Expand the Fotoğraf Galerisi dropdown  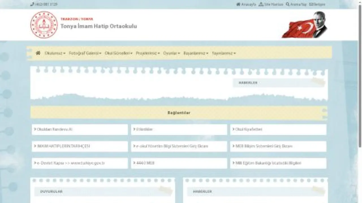pos(85,53)
